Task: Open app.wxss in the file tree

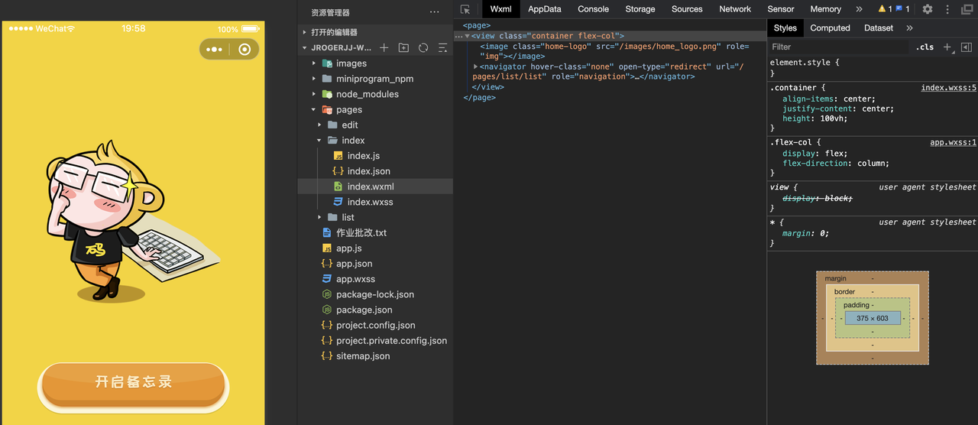Action: [375, 279]
